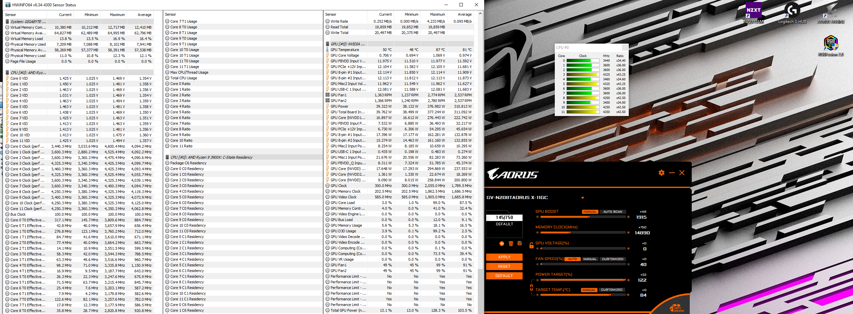
Task: Increase Target Temp with plus button
Action: click(628, 295)
